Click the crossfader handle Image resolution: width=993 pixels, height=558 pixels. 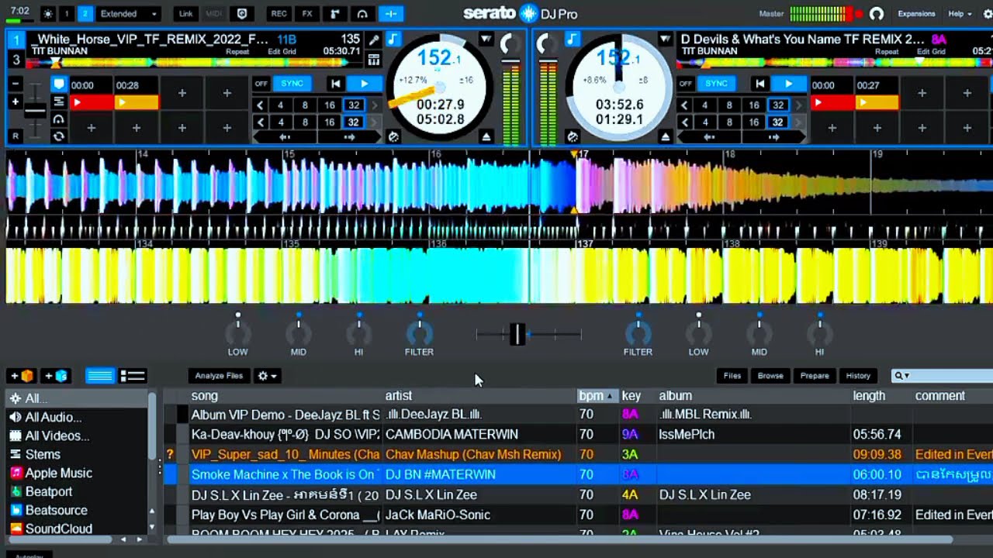pos(517,334)
